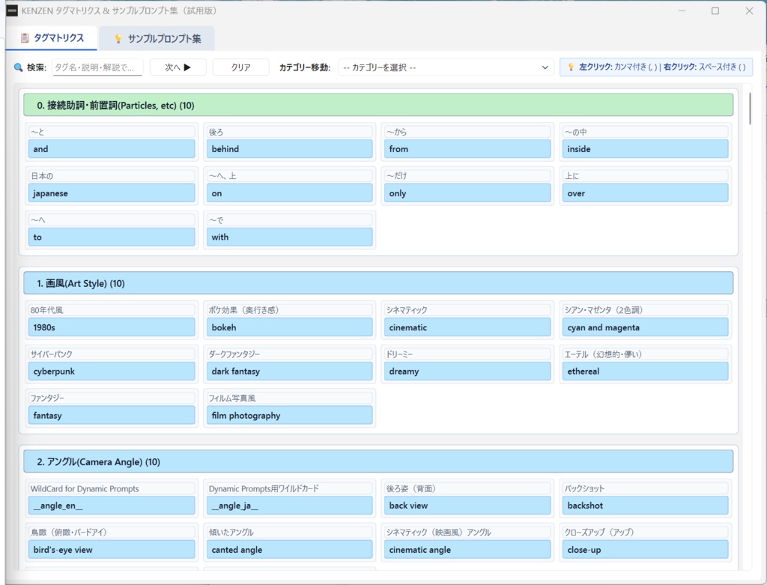
Task: Click the KENZEN app logo icon
Action: tap(12, 10)
